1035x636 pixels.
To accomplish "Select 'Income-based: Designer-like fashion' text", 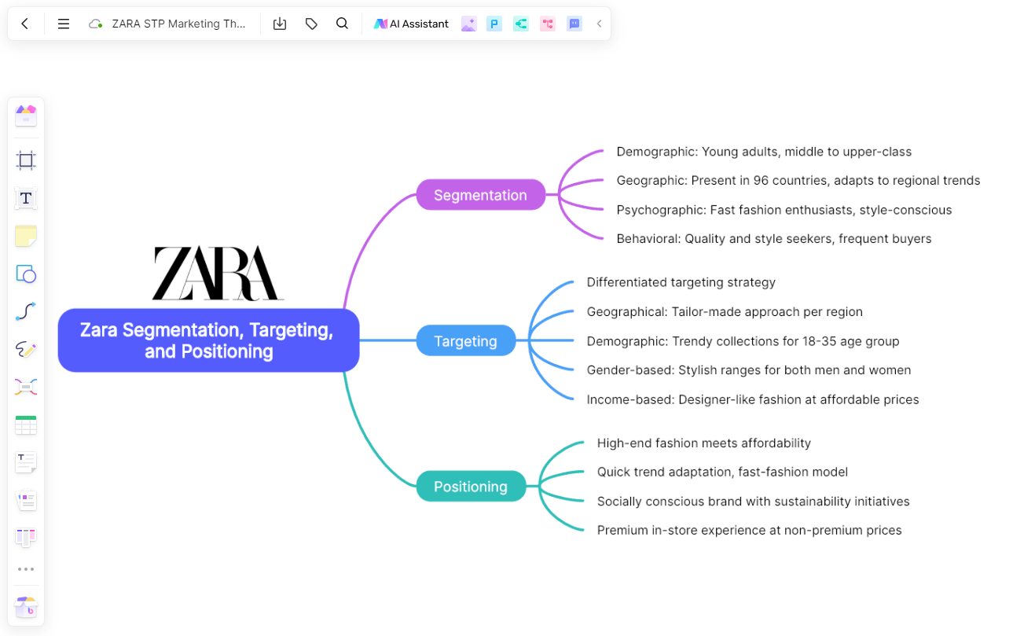I will click(753, 399).
